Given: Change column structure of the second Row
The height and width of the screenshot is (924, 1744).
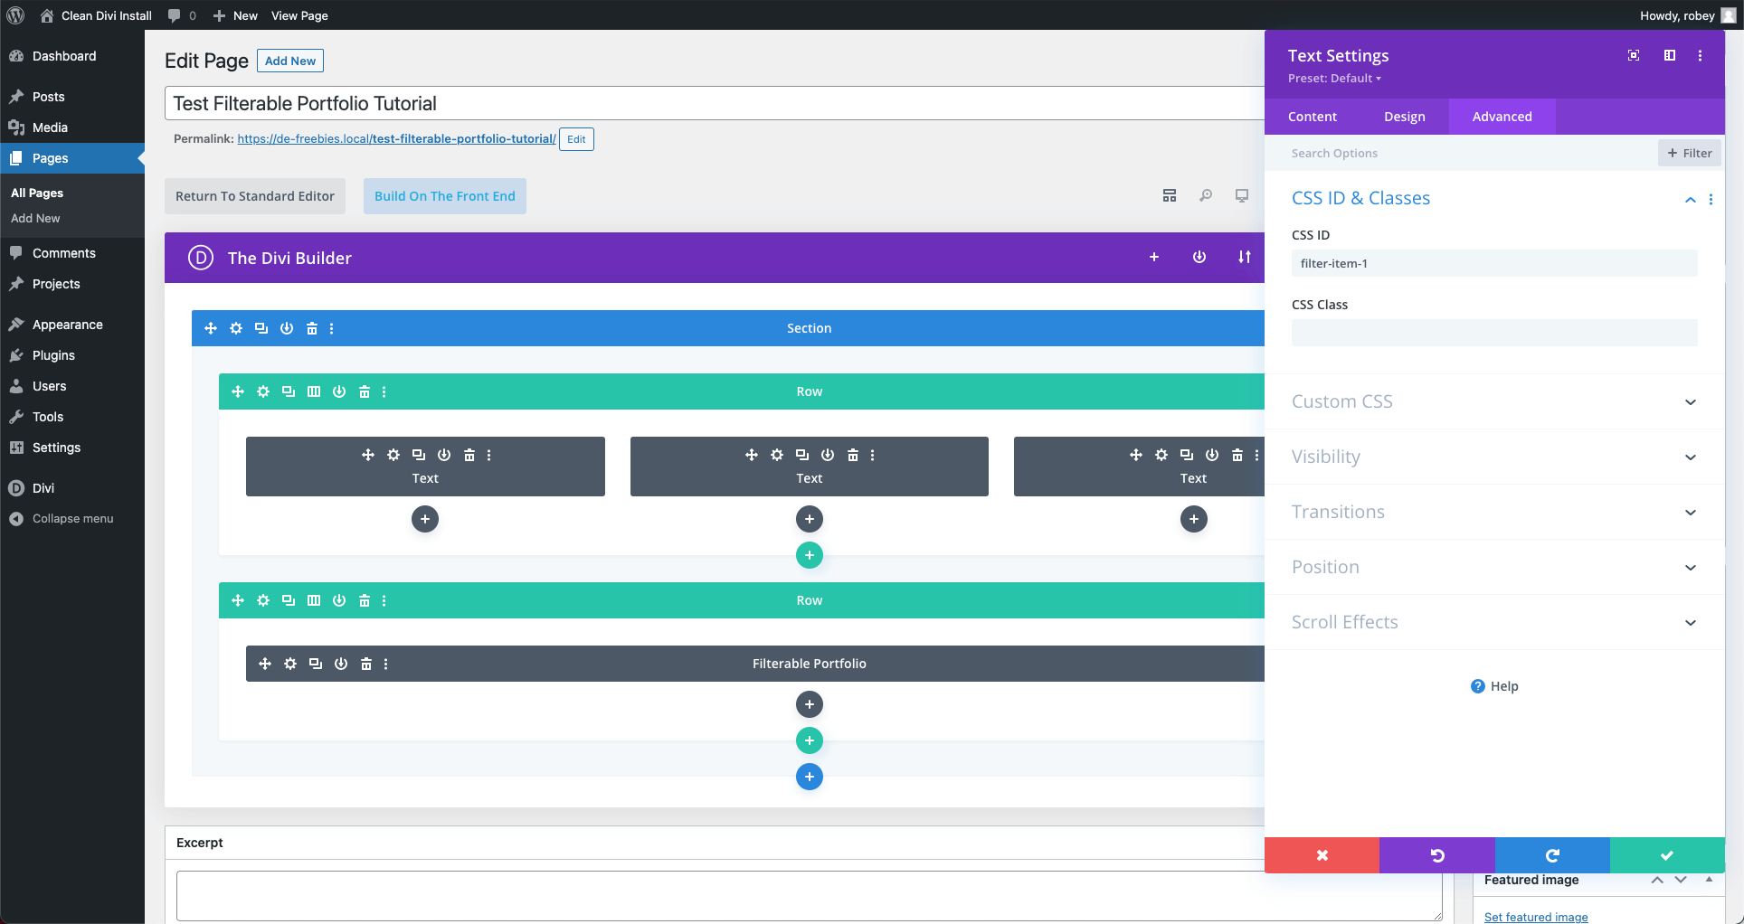Looking at the screenshot, I should click(314, 600).
